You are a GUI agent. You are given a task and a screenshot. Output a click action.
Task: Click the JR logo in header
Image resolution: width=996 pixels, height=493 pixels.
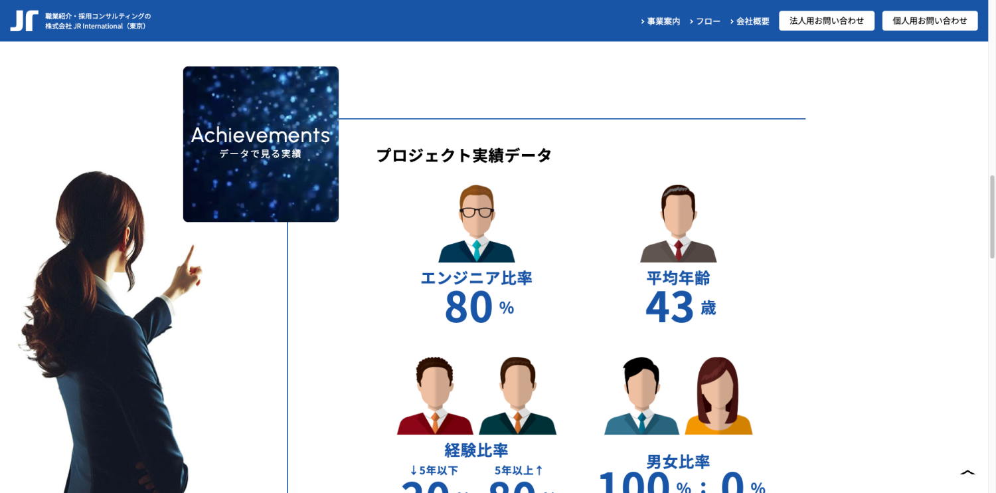point(24,21)
